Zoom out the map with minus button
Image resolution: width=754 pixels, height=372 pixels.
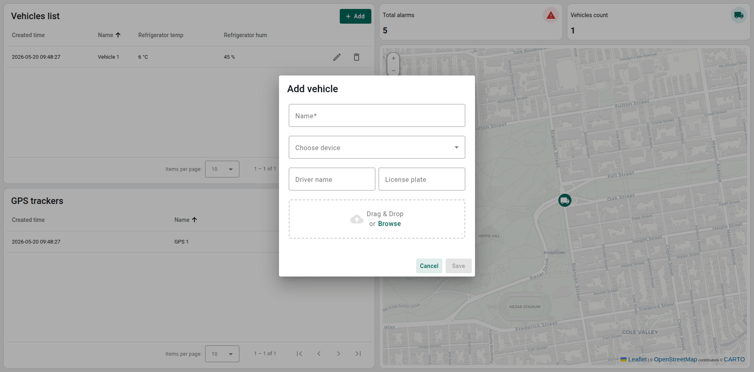[393, 70]
